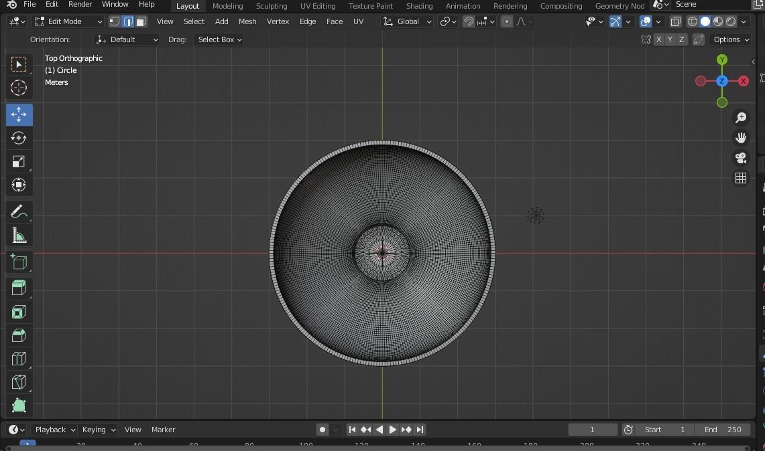Open the Orientation Default dropdown
The height and width of the screenshot is (451, 765).
coord(127,39)
